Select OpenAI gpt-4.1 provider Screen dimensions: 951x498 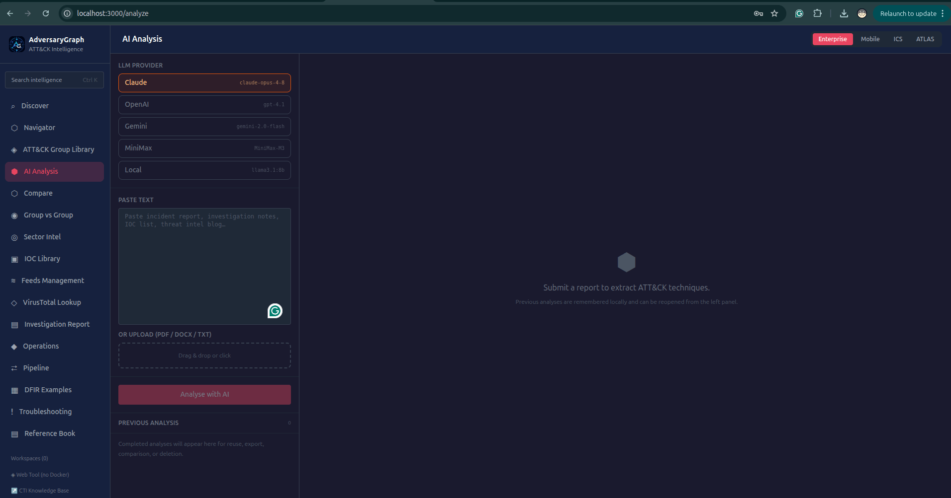(x=204, y=105)
